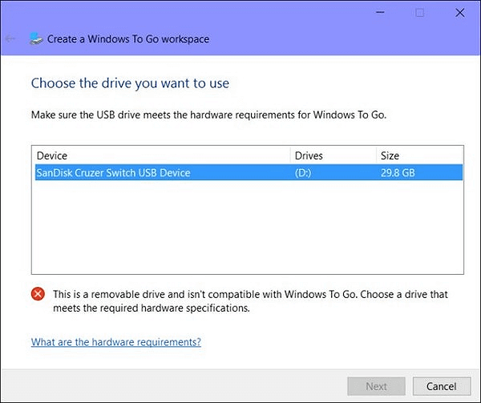Click the empty area of the device list

[x=240, y=228]
